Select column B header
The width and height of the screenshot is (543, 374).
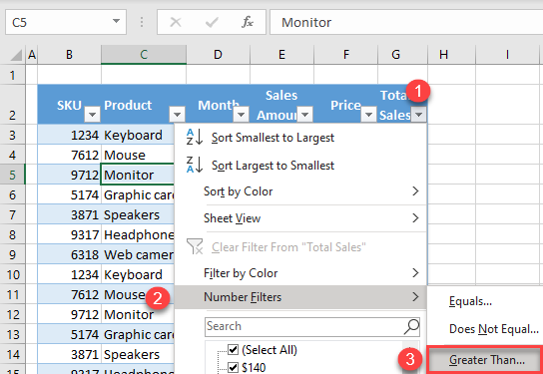point(69,55)
